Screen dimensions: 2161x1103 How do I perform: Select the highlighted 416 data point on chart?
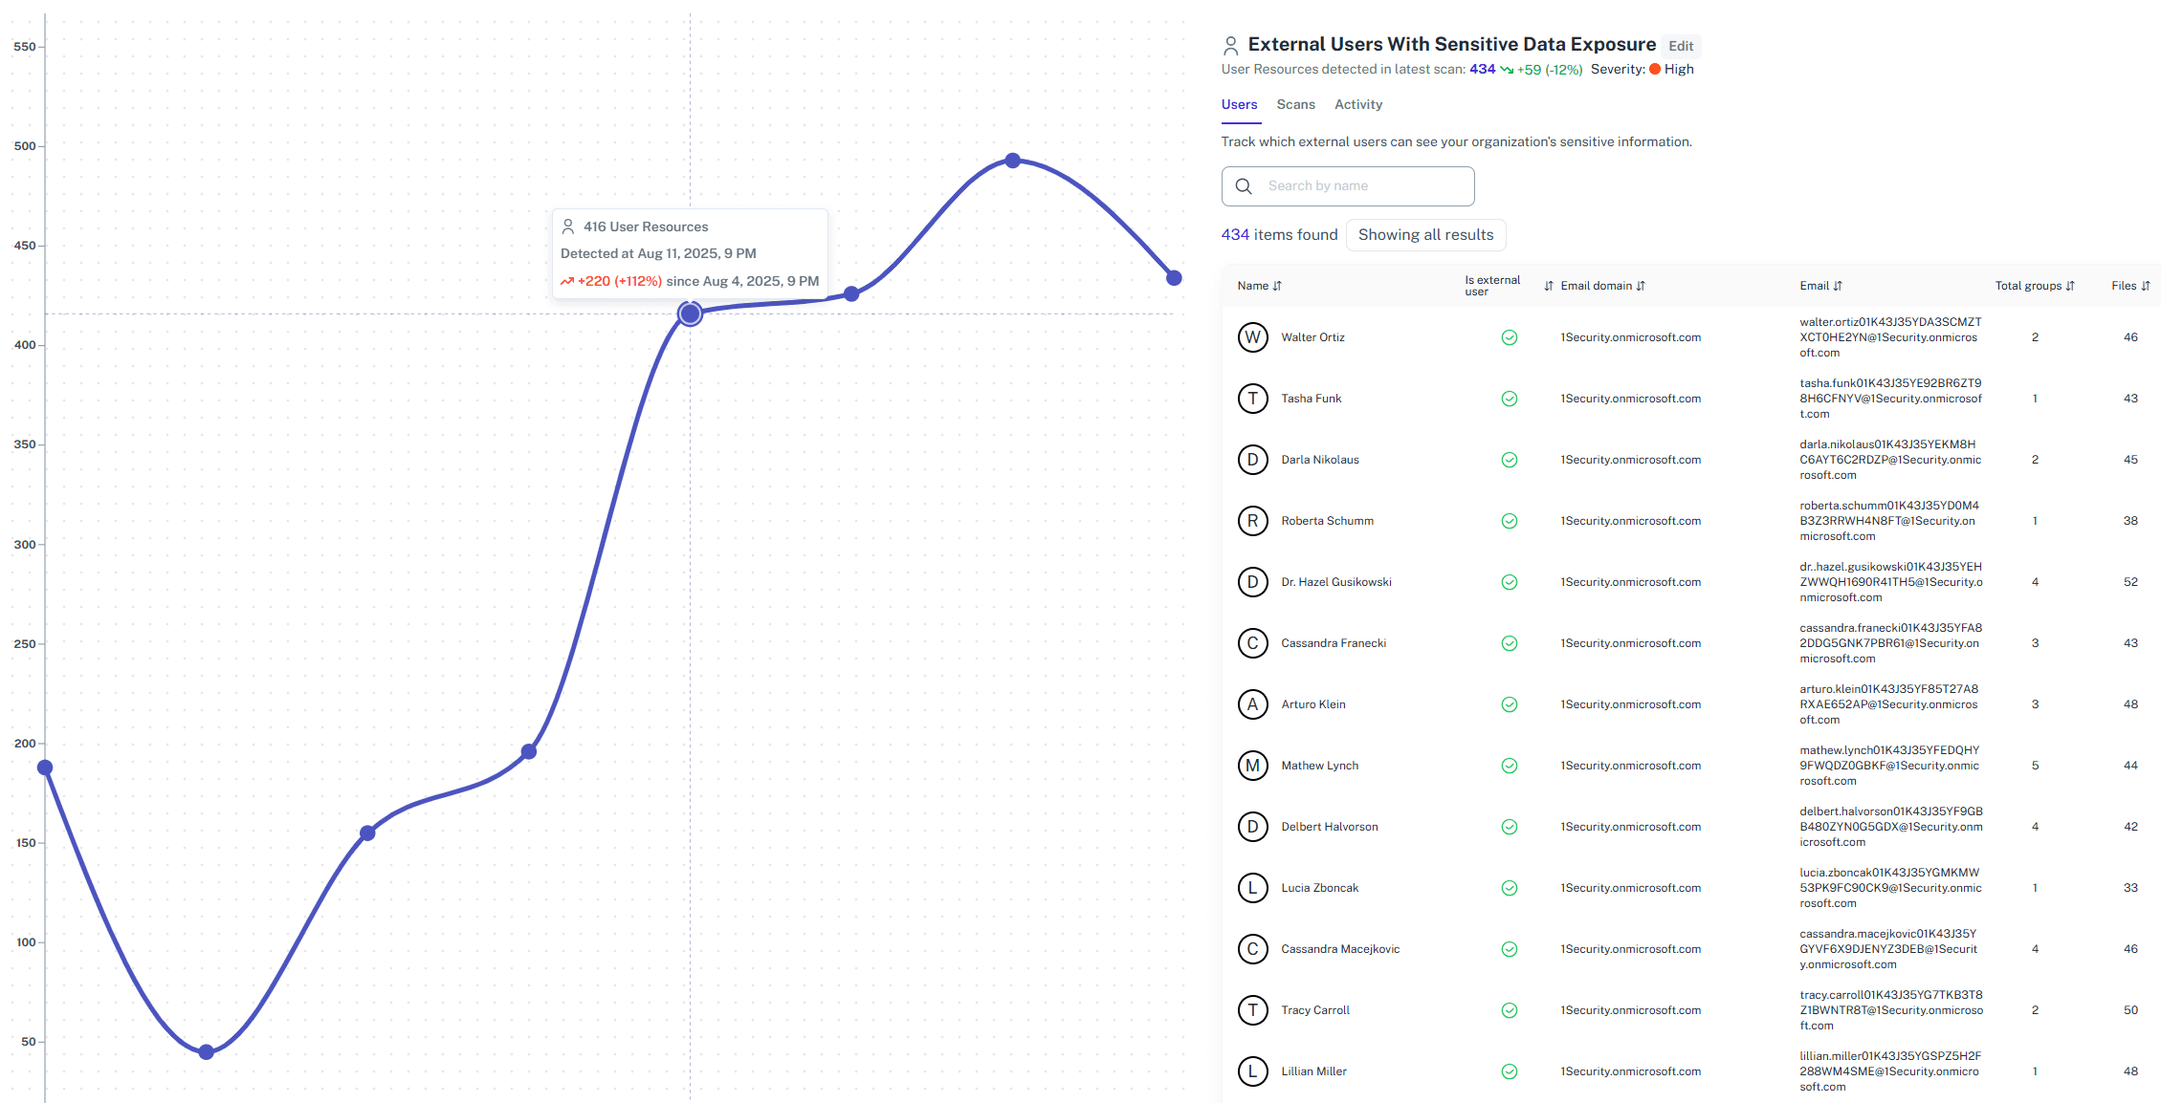[x=690, y=314]
